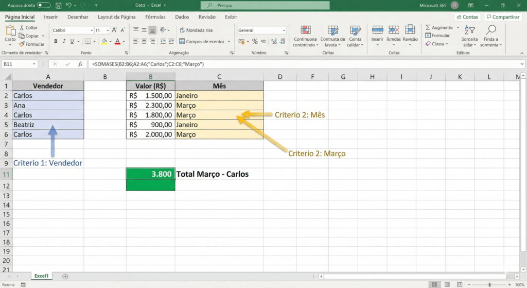527x288 pixels.
Task: Click the fx insert function icon
Action: tap(80, 64)
